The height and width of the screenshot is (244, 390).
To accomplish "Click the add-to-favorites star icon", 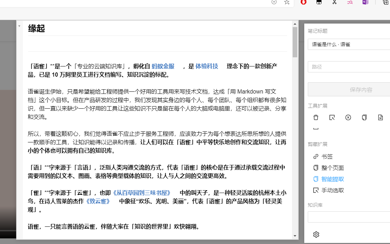I will point(287,2).
